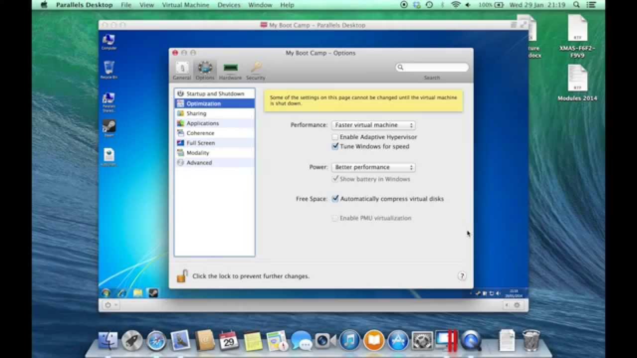Select Advanced in the sidebar
Viewport: 637px width, 358px height.
point(214,163)
